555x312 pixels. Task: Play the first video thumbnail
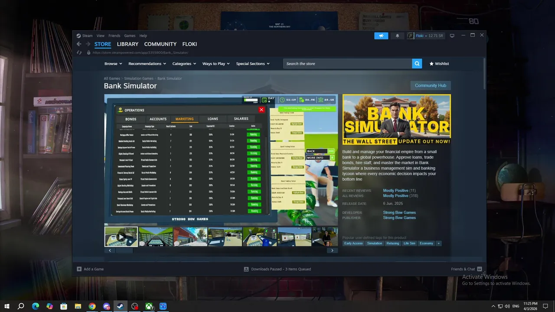click(121, 237)
